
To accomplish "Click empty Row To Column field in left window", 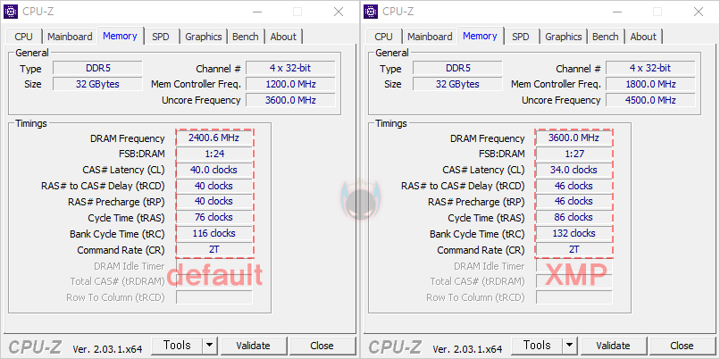I will 214,297.
